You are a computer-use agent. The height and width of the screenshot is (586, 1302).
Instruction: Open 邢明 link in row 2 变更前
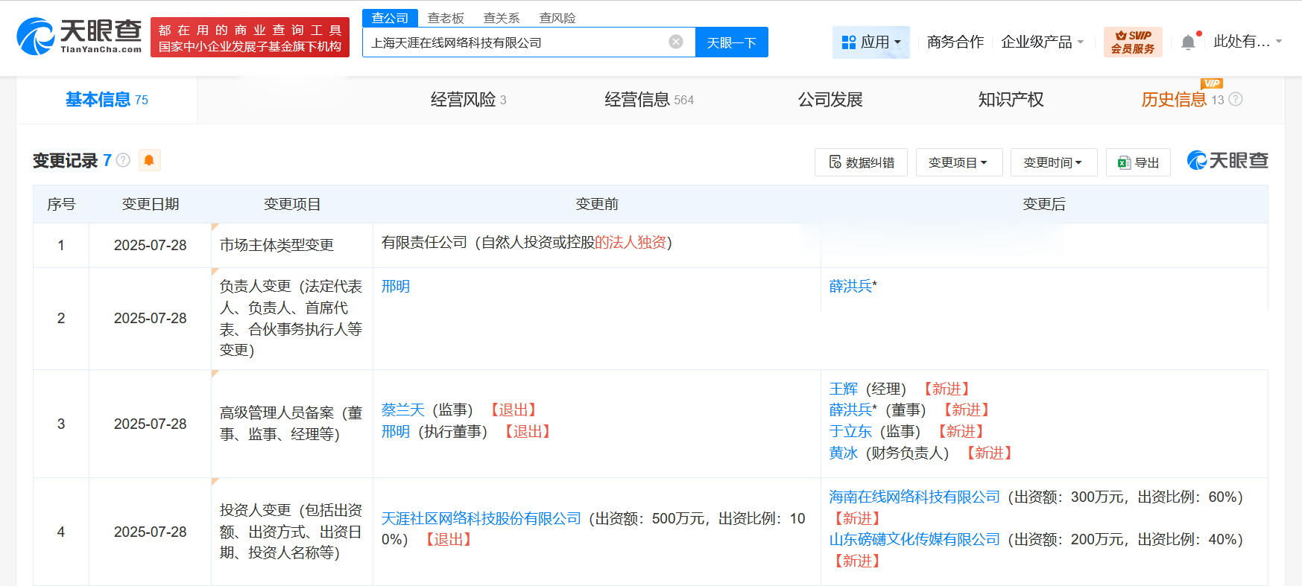point(396,287)
